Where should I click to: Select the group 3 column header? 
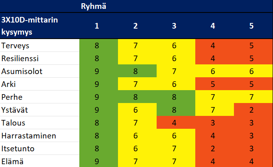pyautogui.click(x=174, y=26)
